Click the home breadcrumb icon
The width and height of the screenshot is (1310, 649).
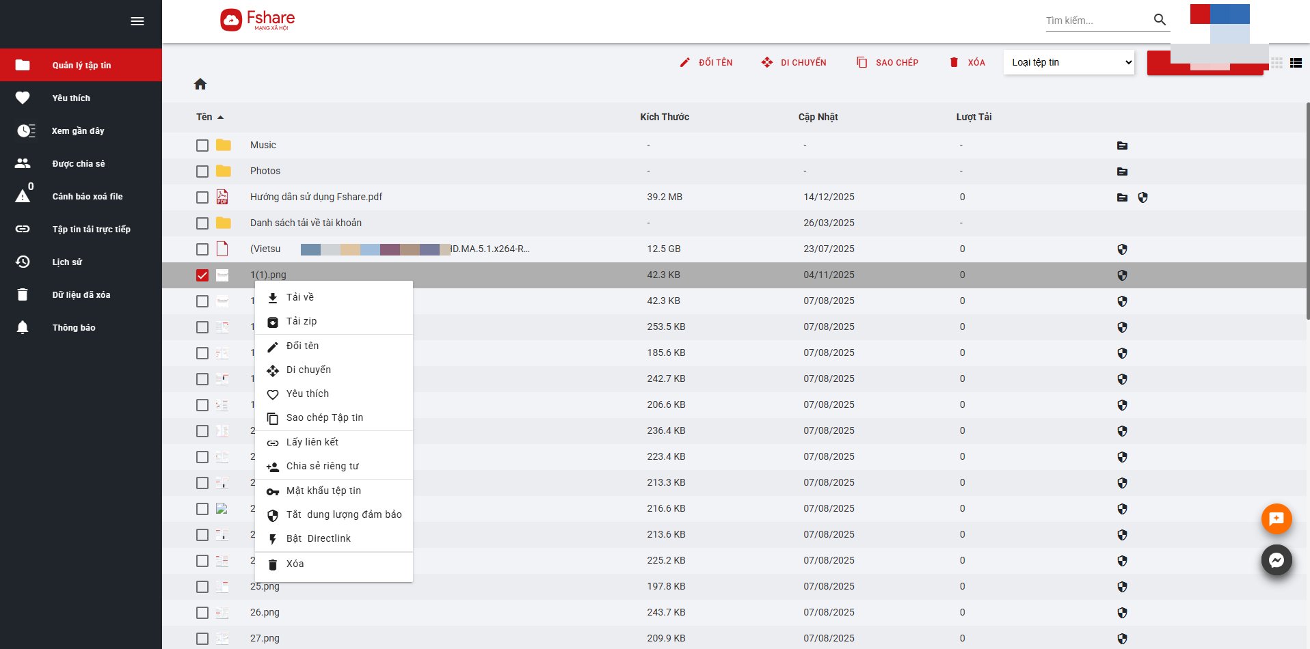pos(200,84)
